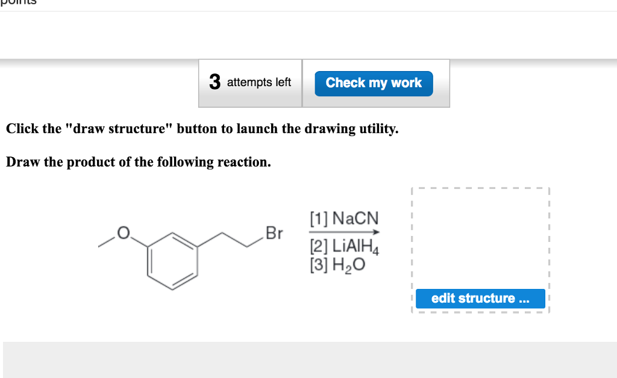Select reagent line [2] LiAlH4

click(343, 246)
